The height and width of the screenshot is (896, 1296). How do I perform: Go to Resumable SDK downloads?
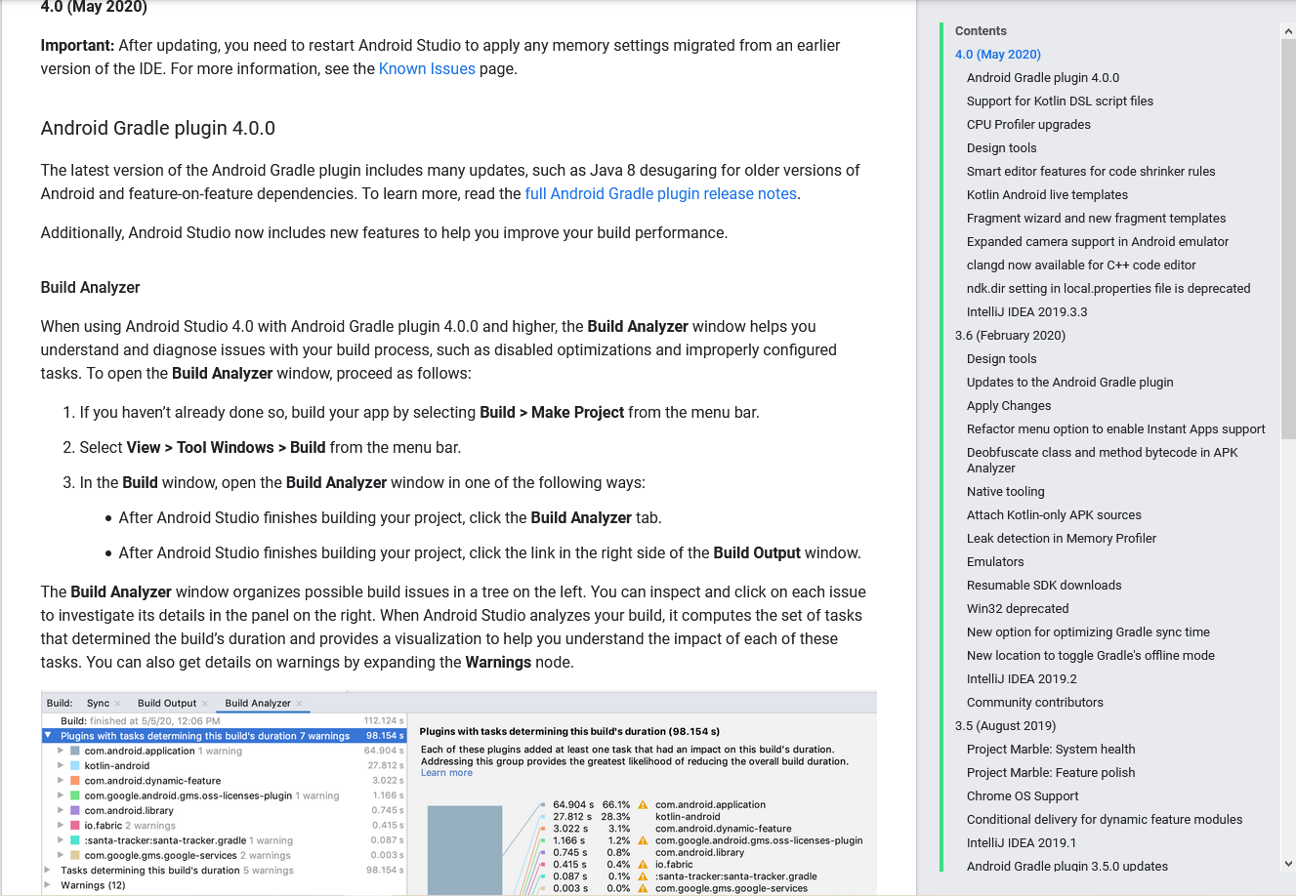[1044, 586]
